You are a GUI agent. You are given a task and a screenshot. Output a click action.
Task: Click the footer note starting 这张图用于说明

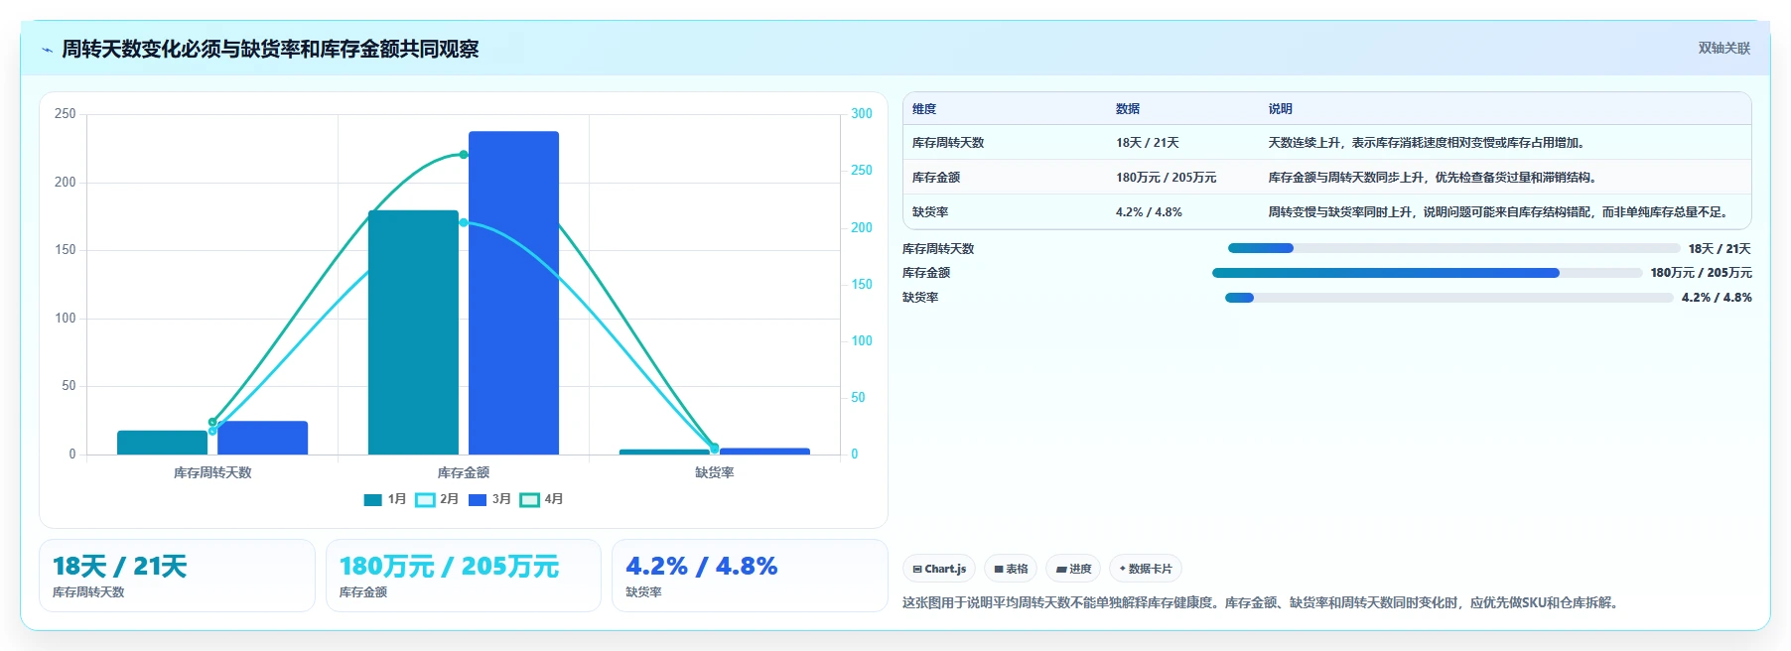click(x=1263, y=602)
